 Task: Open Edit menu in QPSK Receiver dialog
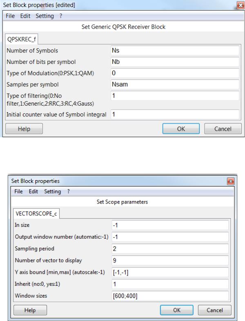coord(25,16)
